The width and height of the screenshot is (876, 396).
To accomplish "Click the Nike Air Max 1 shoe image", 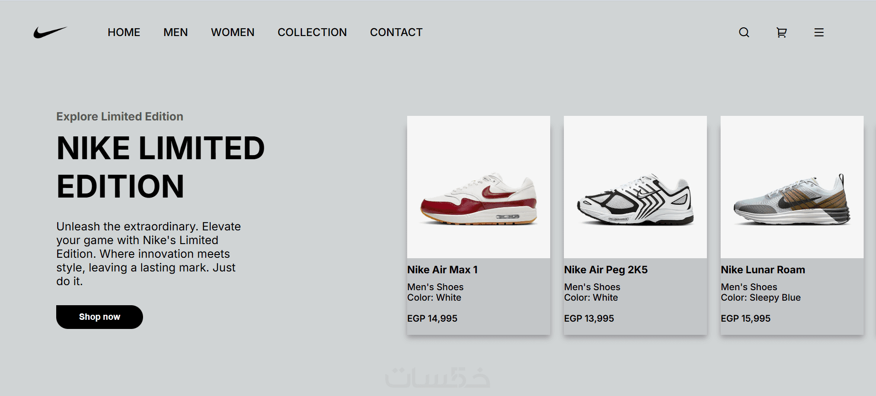I will pyautogui.click(x=478, y=187).
